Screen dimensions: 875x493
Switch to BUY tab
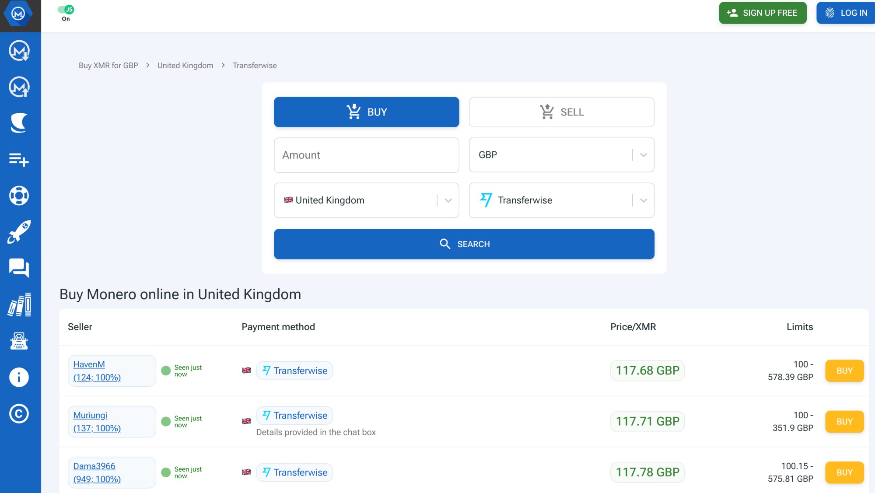click(367, 112)
